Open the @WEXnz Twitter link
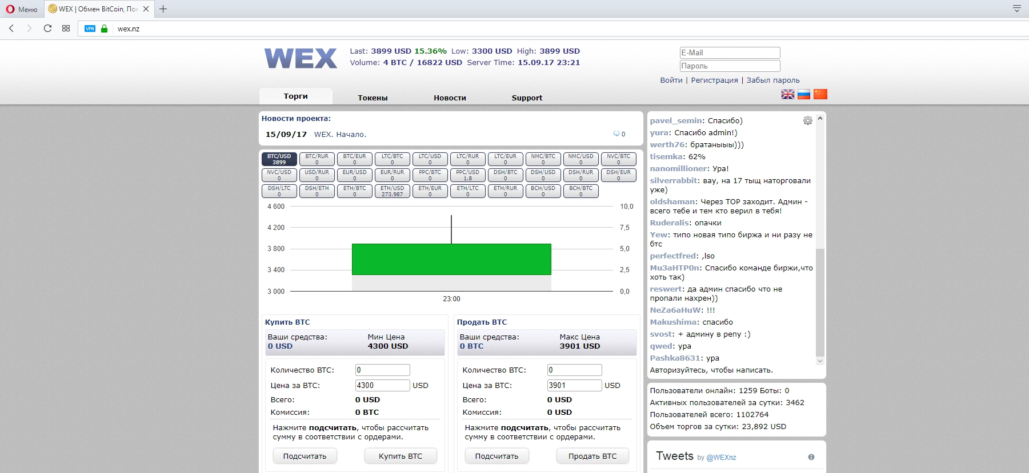The width and height of the screenshot is (1029, 473). point(722,458)
